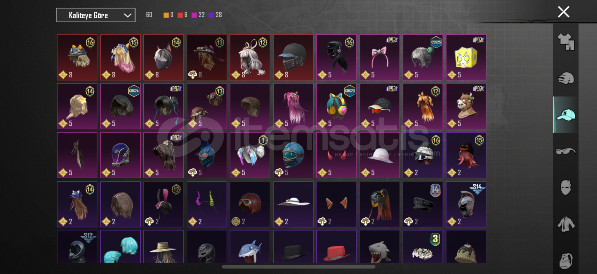Select the jacket category icon in sidebar
This screenshot has width=597, height=274.
[566, 224]
